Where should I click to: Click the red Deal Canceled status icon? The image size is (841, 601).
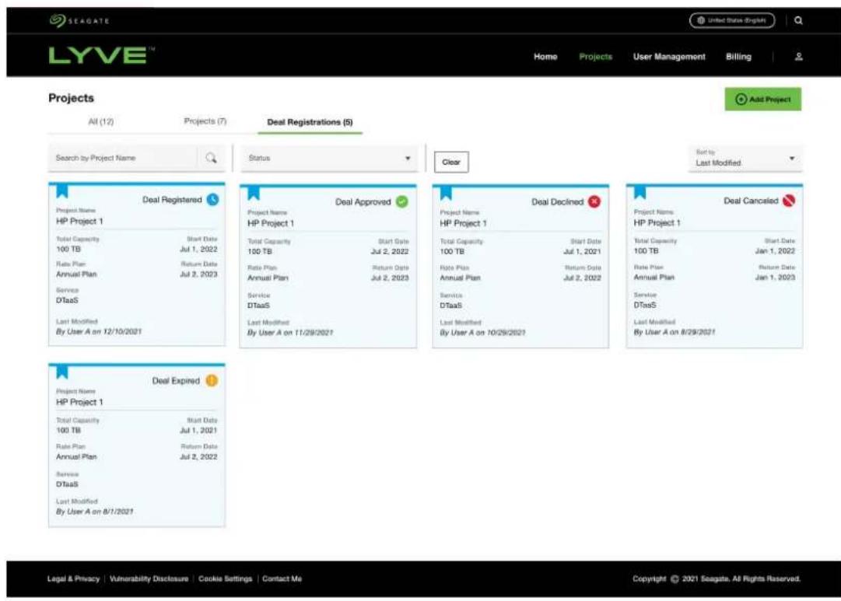(788, 201)
